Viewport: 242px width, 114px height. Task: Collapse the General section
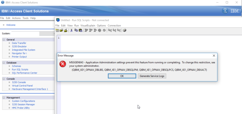(x=4, y=39)
